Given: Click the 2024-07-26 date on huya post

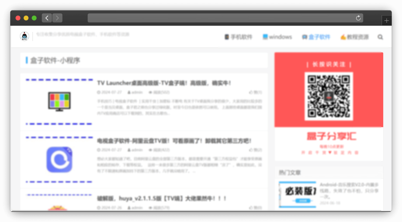Looking at the screenshot, I should click(x=110, y=207).
